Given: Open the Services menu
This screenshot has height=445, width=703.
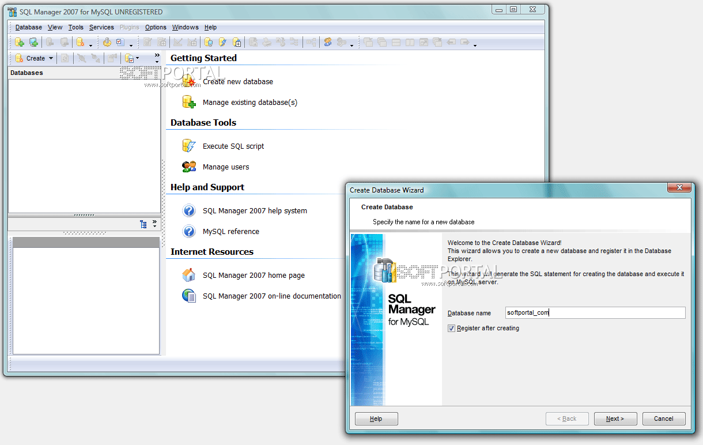Looking at the screenshot, I should pyautogui.click(x=101, y=27).
